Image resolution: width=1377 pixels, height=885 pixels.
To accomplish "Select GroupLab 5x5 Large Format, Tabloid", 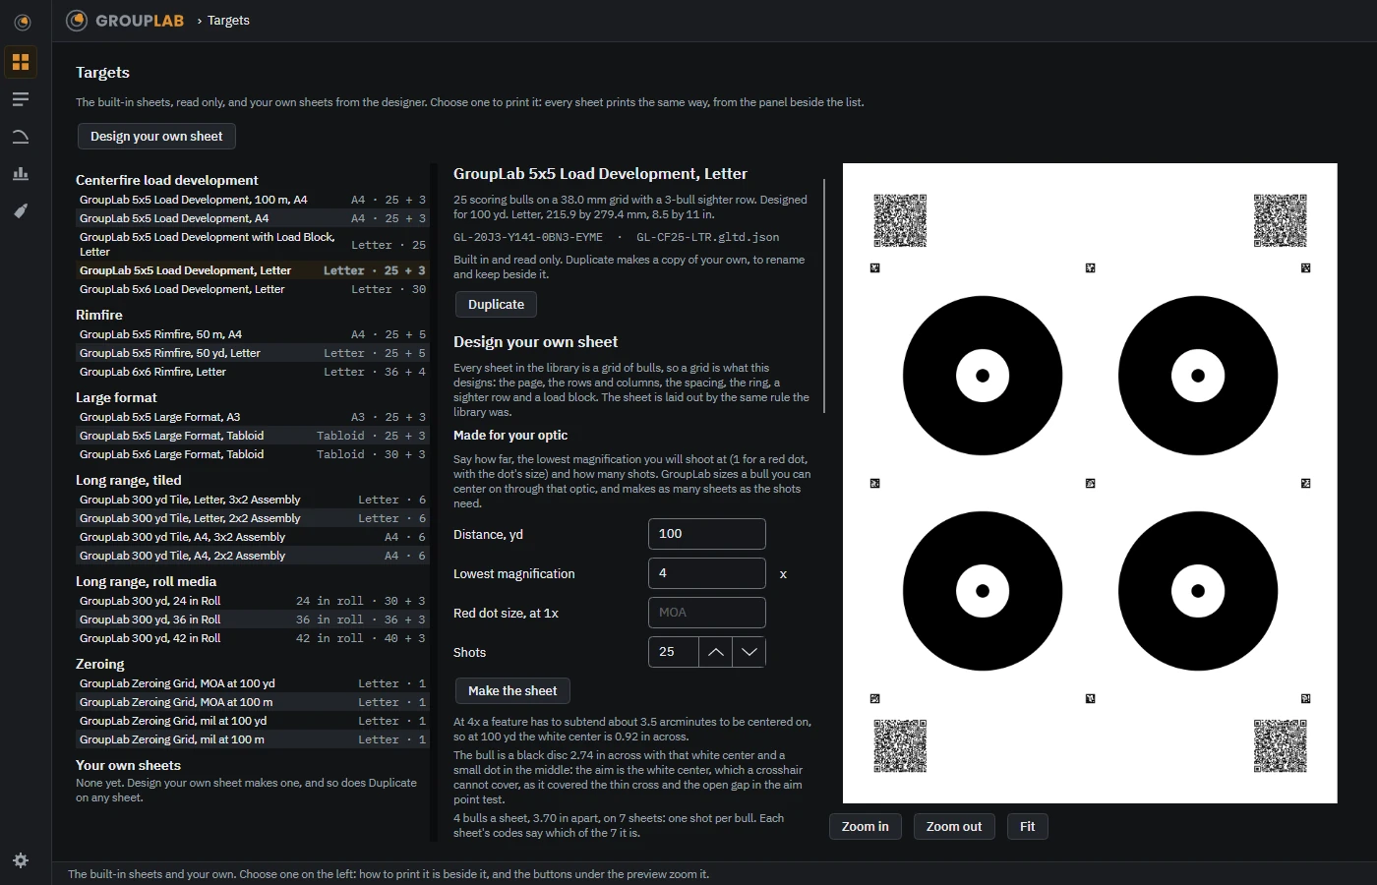I will pos(253,436).
